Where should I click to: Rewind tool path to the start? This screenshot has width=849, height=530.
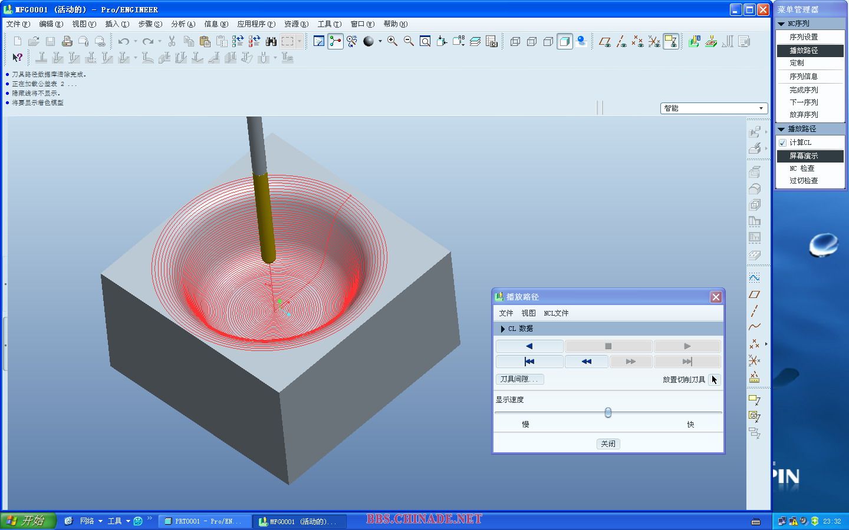pyautogui.click(x=529, y=362)
